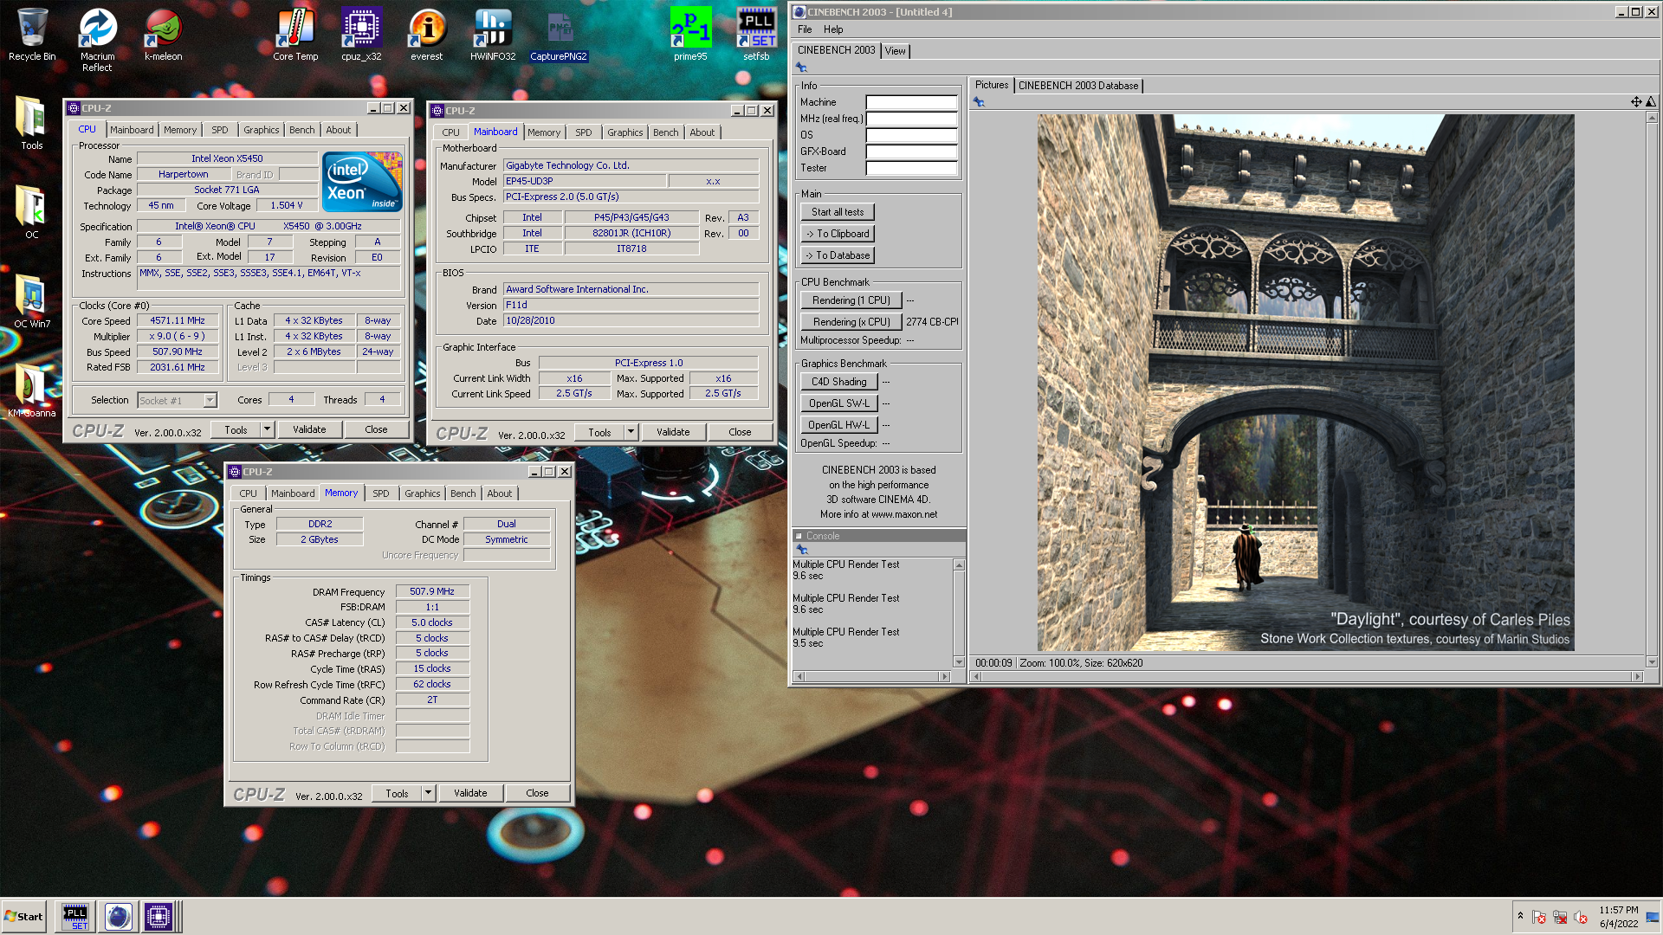
Task: Click the Windows Start button
Action: coord(24,917)
